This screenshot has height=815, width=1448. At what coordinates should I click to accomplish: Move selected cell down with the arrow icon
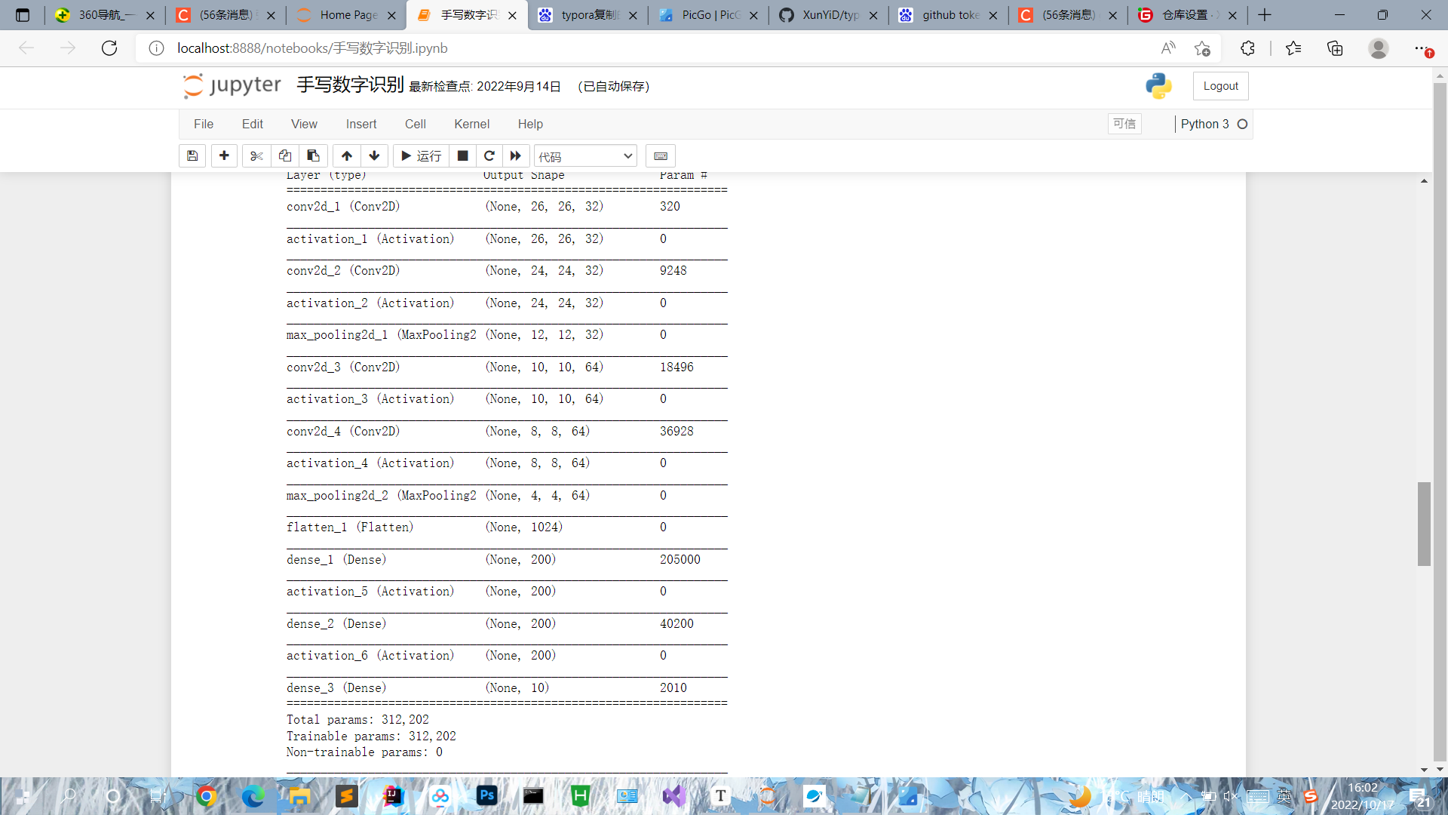tap(374, 156)
